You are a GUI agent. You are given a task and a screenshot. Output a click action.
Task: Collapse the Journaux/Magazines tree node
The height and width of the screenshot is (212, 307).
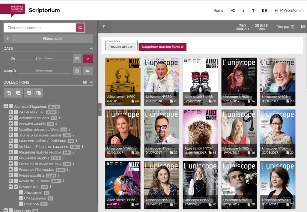coord(6,106)
